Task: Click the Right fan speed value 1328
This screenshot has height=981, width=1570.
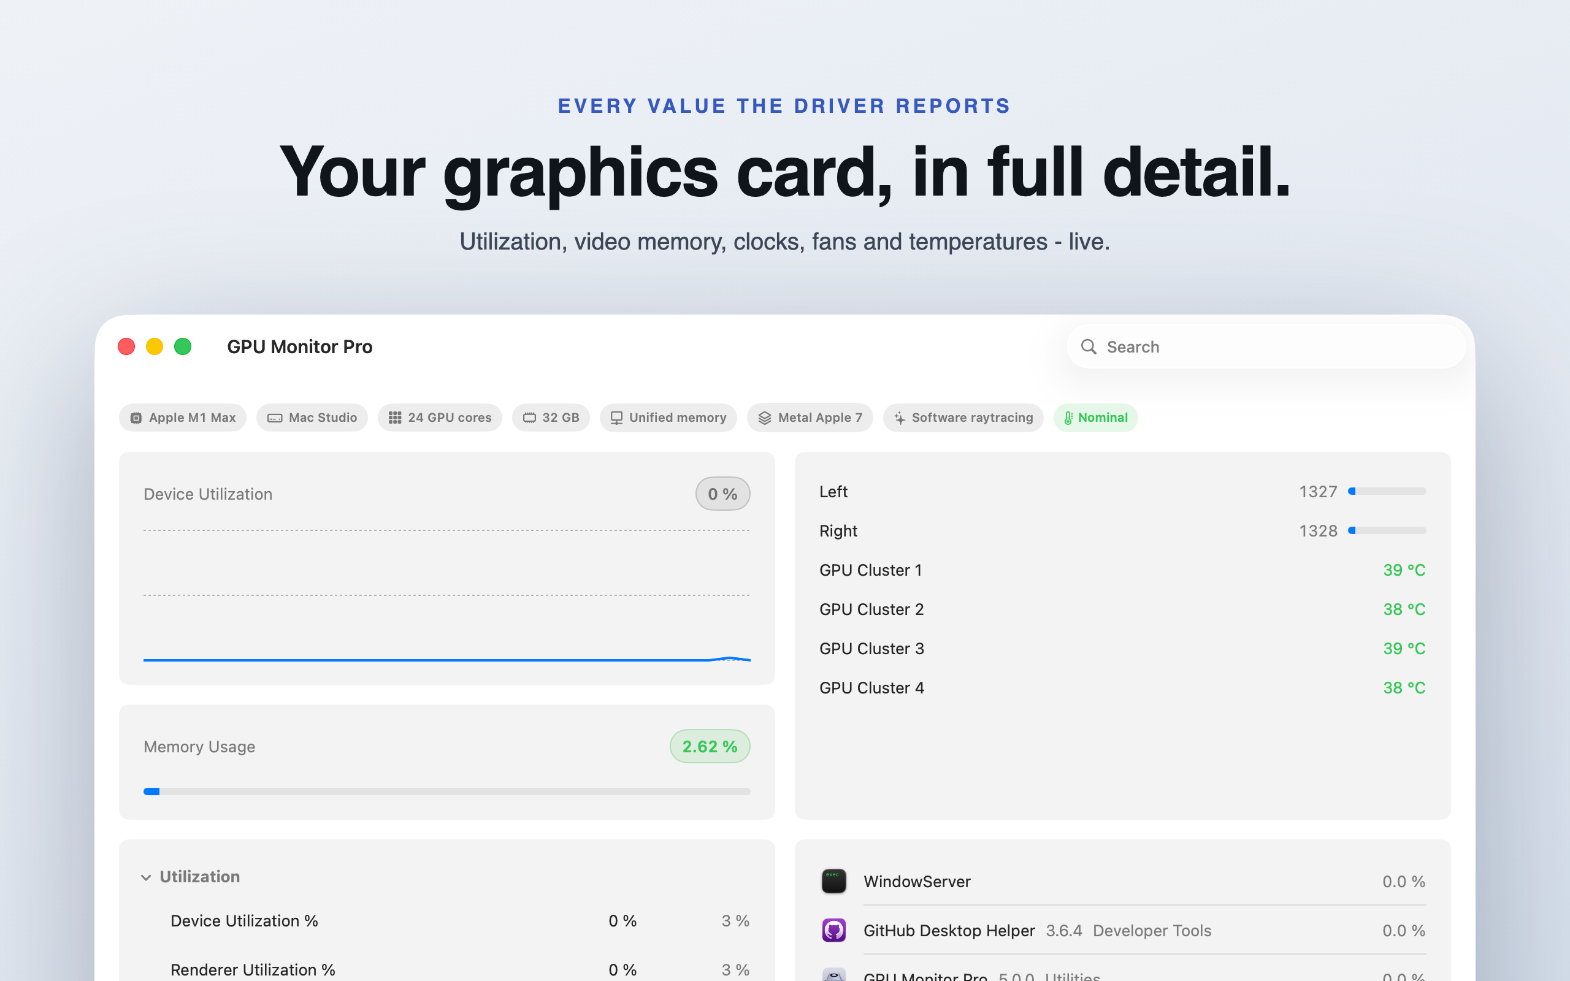Action: pos(1319,531)
